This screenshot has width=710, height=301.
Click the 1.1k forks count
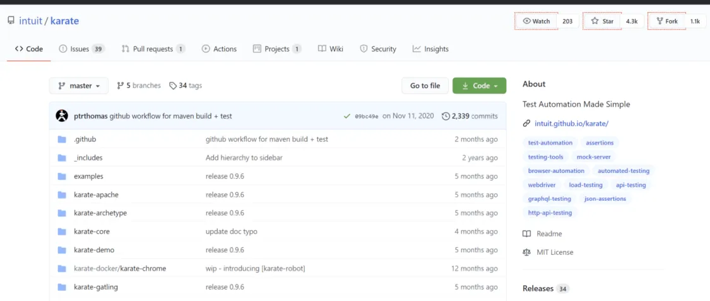coord(695,21)
